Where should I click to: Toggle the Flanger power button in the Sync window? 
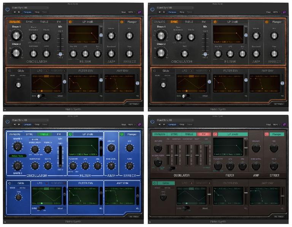point(267,22)
